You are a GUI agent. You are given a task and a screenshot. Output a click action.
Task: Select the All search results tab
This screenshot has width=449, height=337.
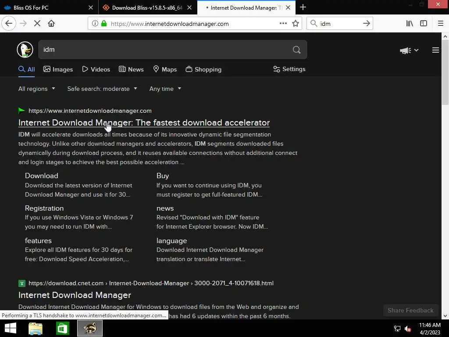(x=27, y=69)
